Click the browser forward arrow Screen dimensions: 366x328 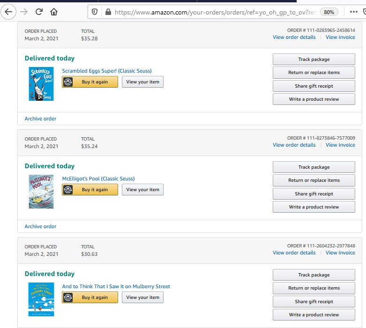coord(24,12)
